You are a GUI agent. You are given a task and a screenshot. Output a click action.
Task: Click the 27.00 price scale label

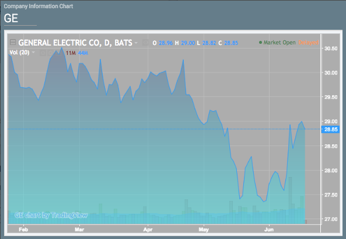coord(331,219)
